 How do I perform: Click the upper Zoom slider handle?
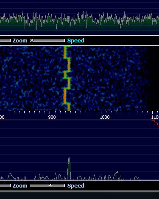pos(32,40)
